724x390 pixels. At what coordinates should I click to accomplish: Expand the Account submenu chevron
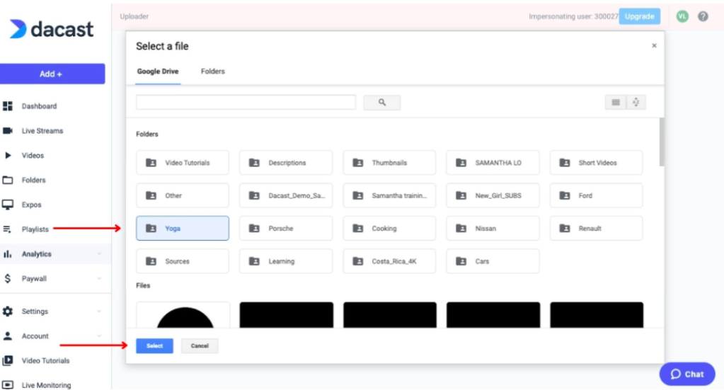click(99, 336)
